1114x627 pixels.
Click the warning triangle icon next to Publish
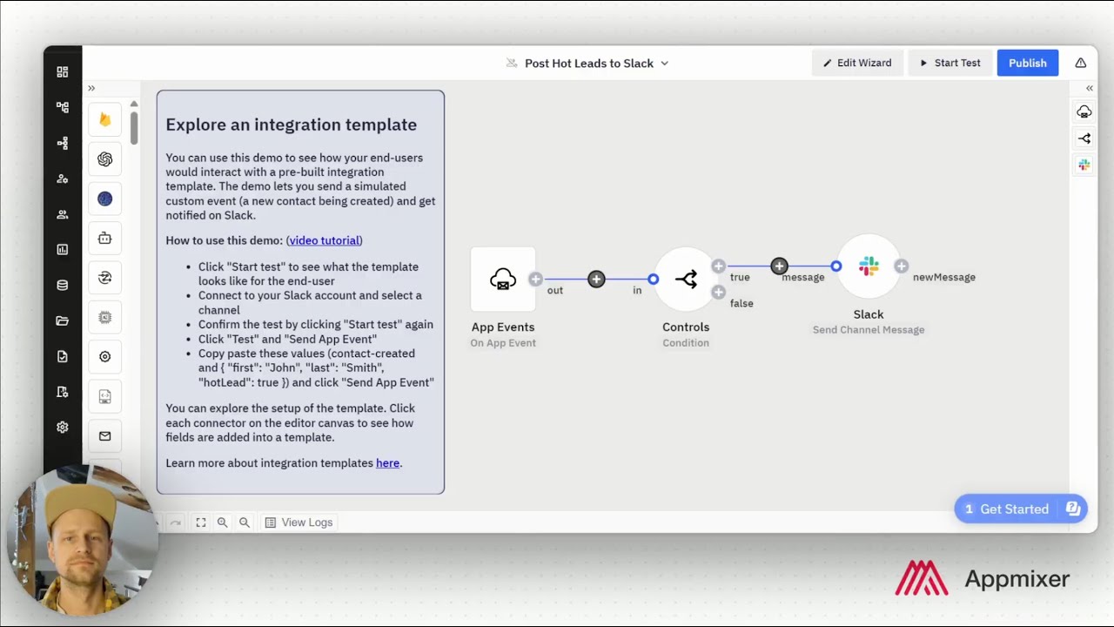coord(1081,63)
